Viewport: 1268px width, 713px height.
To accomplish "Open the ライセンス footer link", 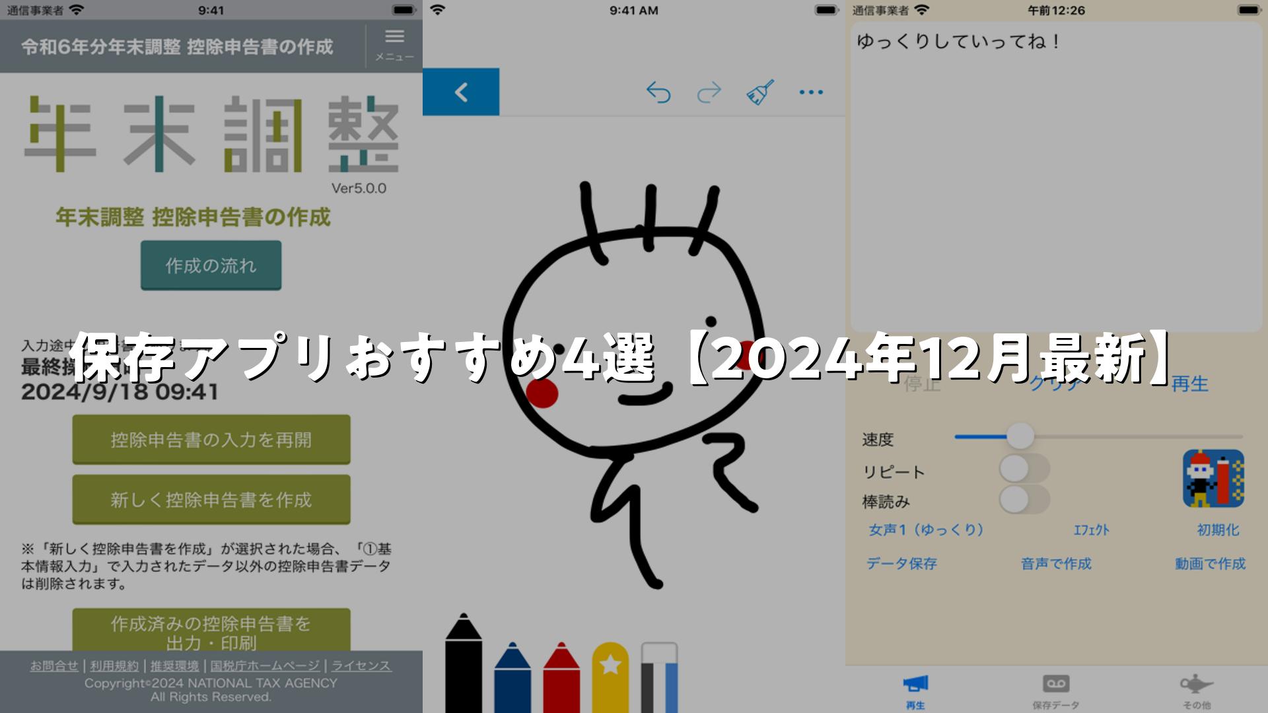I will 361,665.
